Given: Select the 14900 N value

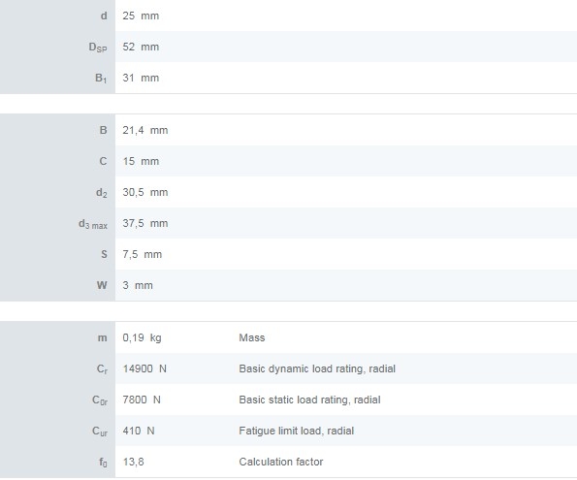Looking at the screenshot, I should coord(144,368).
